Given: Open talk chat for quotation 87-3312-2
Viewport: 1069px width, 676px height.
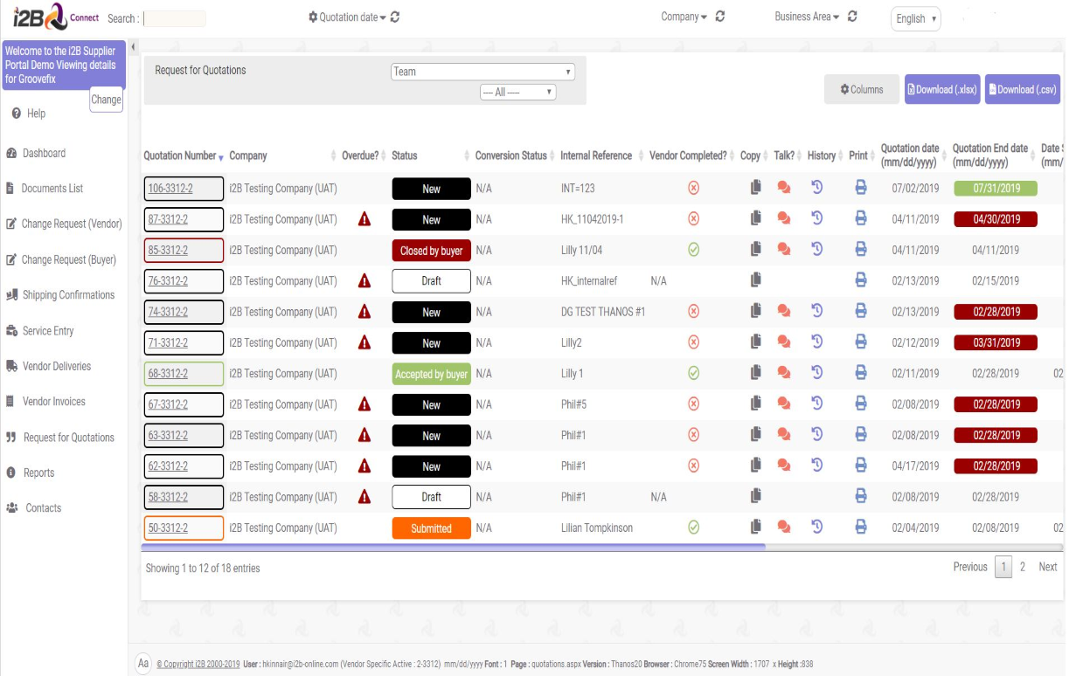Looking at the screenshot, I should pyautogui.click(x=783, y=219).
